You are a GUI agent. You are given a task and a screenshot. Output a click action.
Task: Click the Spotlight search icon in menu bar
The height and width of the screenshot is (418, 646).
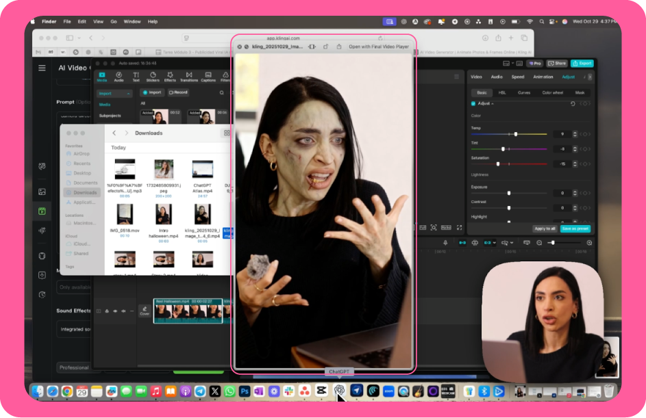[x=542, y=21]
